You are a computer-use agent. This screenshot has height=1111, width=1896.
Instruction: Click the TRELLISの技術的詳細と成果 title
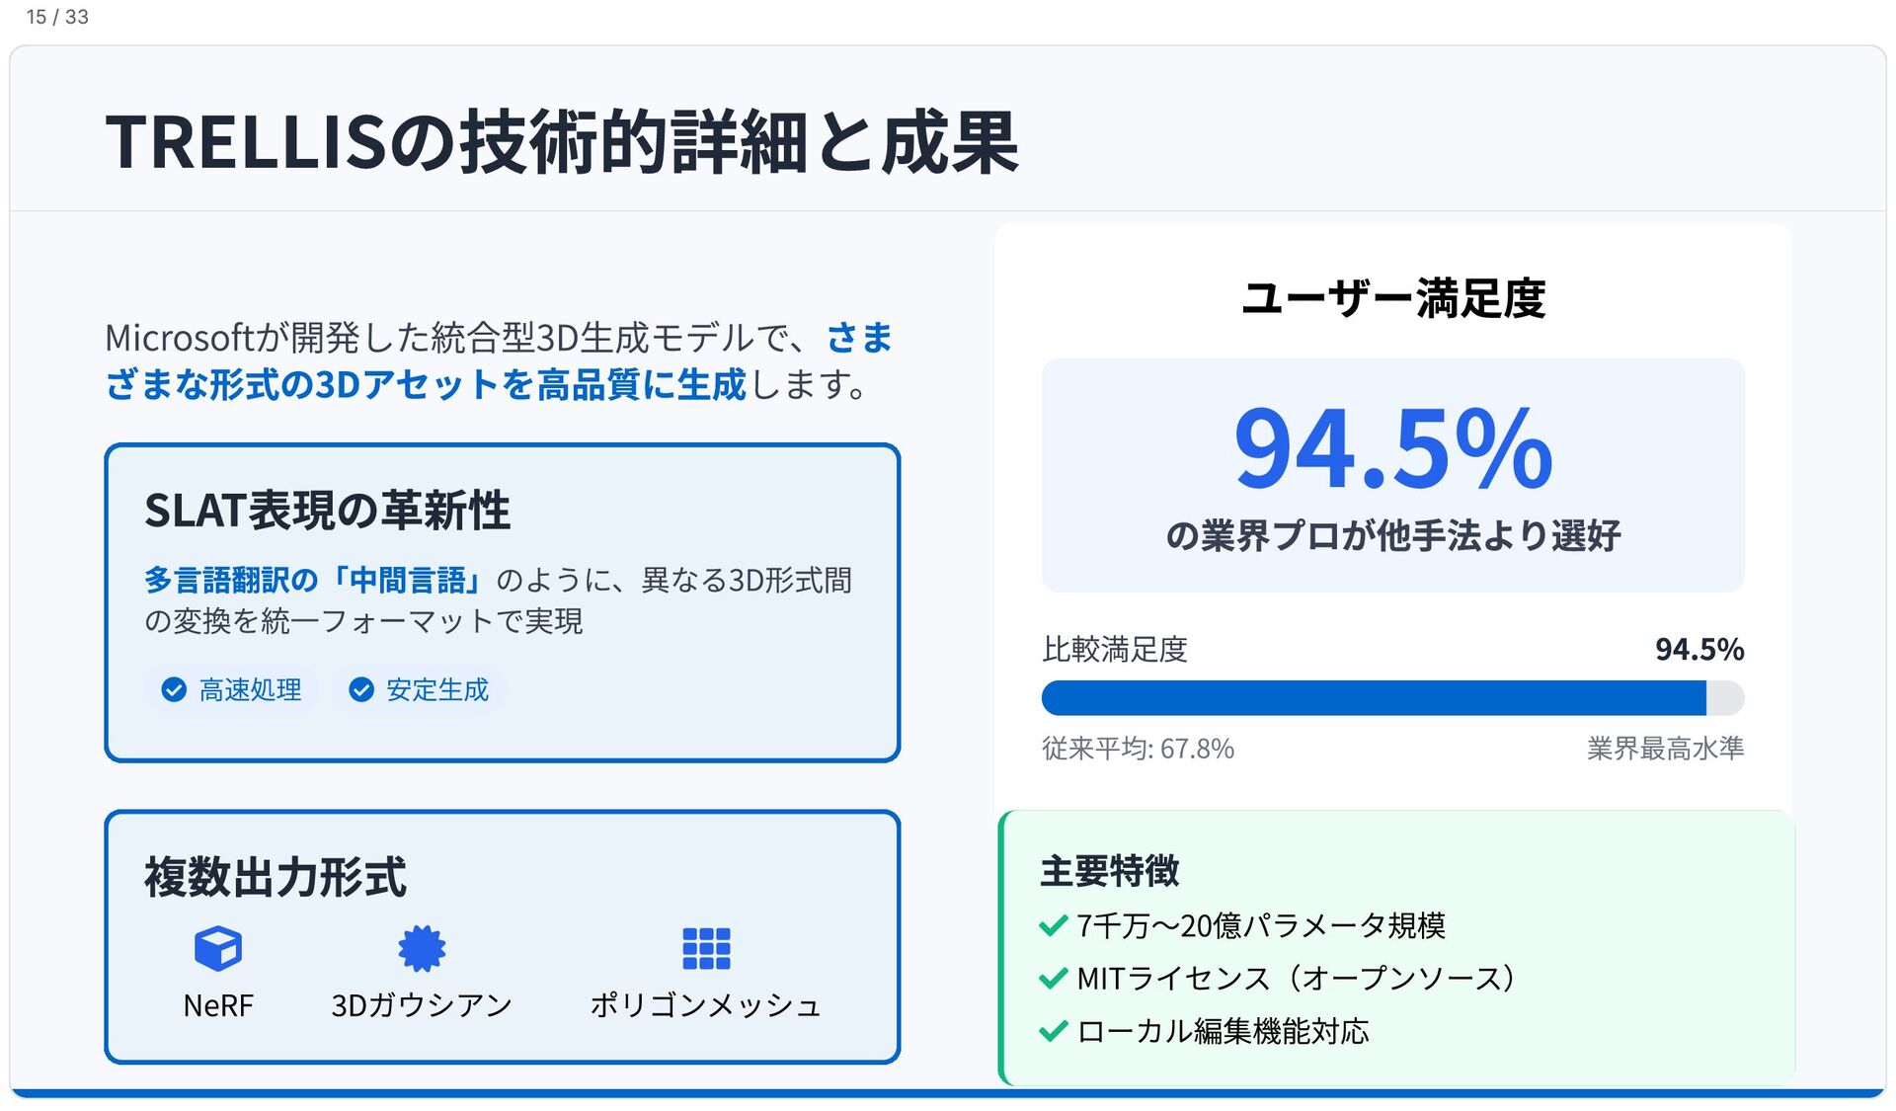562,143
